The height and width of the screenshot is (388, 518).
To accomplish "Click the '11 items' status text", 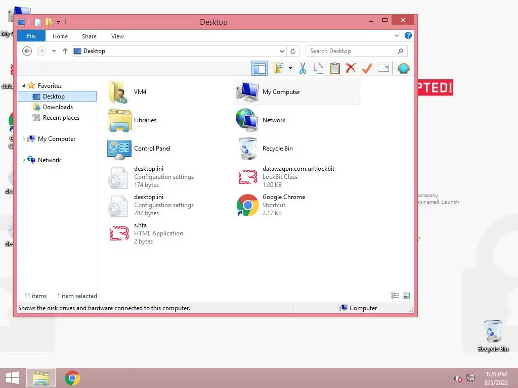I will coord(35,296).
